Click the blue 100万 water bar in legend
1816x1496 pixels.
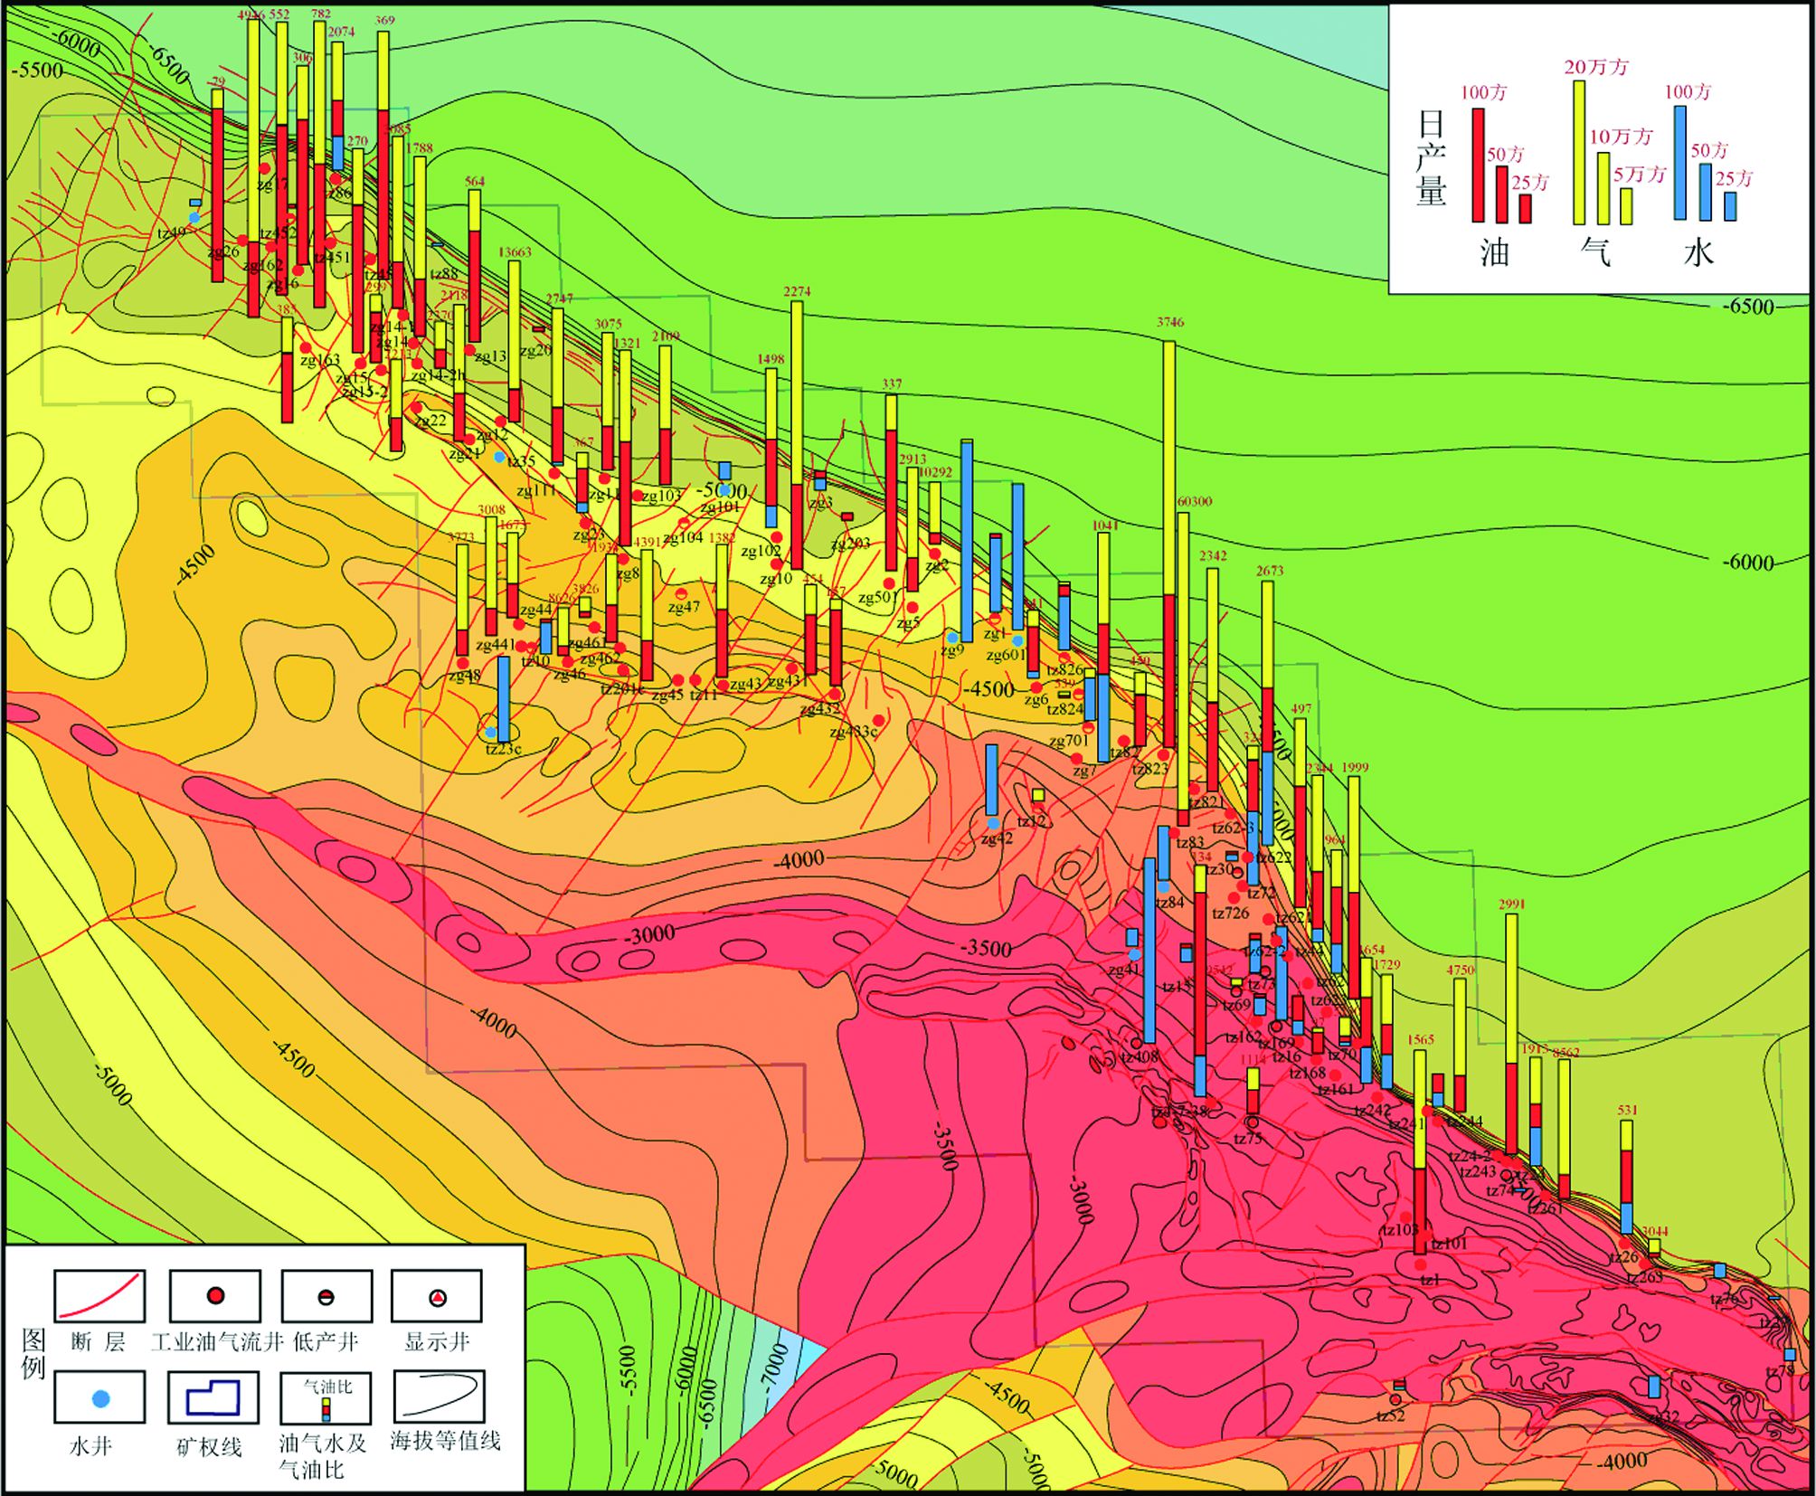[x=1679, y=163]
